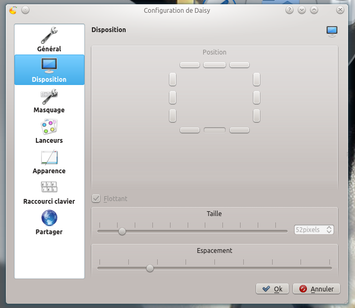
Task: Open the Général settings page
Action: (49, 40)
